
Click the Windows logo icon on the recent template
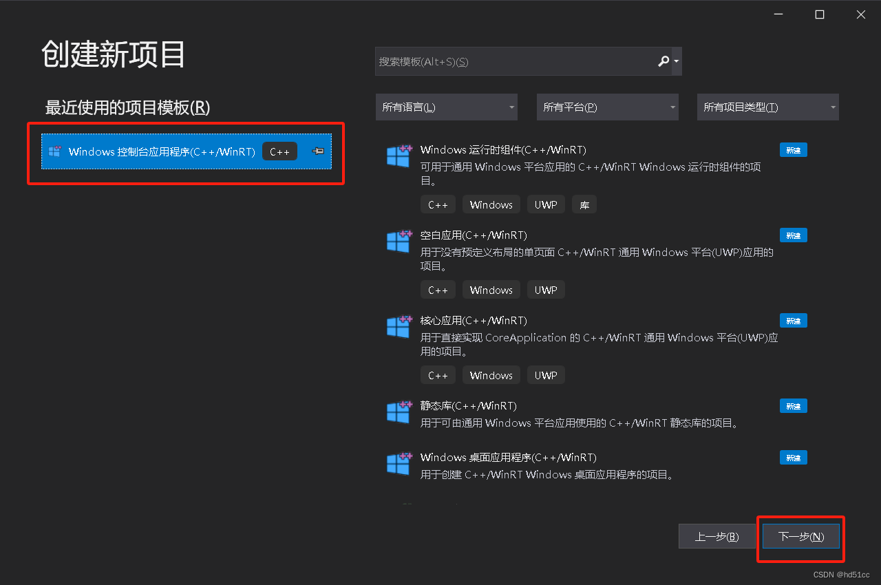click(x=54, y=151)
